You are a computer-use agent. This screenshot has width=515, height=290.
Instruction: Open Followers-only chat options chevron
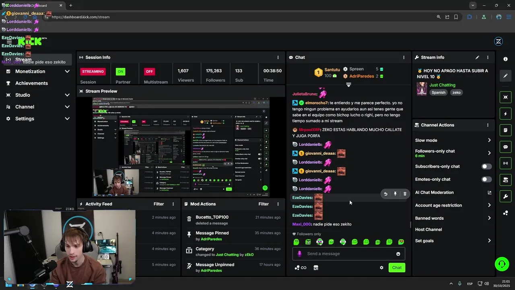point(489,153)
